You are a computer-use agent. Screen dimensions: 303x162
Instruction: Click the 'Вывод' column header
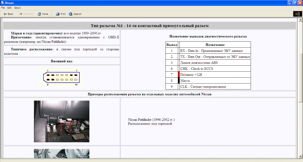(x=172, y=45)
